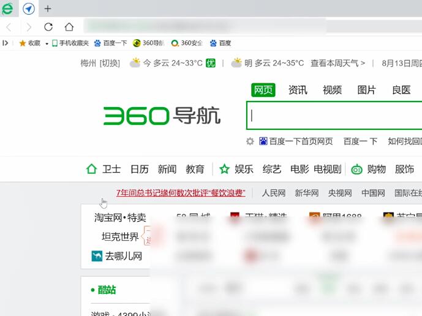422x316 pixels.
Task: Click the green star icon beside 娱乐
Action: (224, 169)
